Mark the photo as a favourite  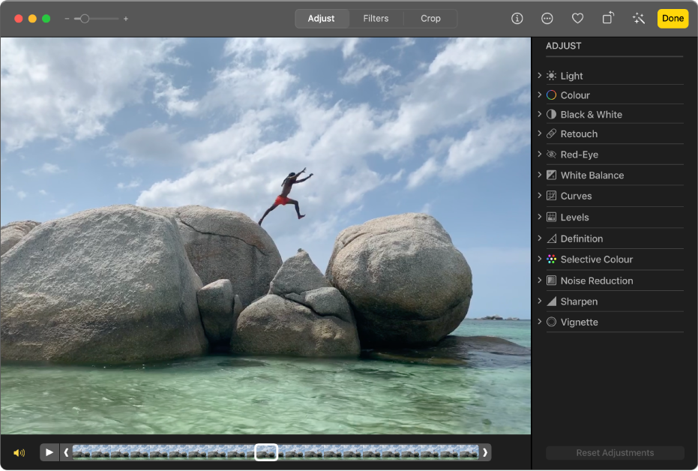577,18
